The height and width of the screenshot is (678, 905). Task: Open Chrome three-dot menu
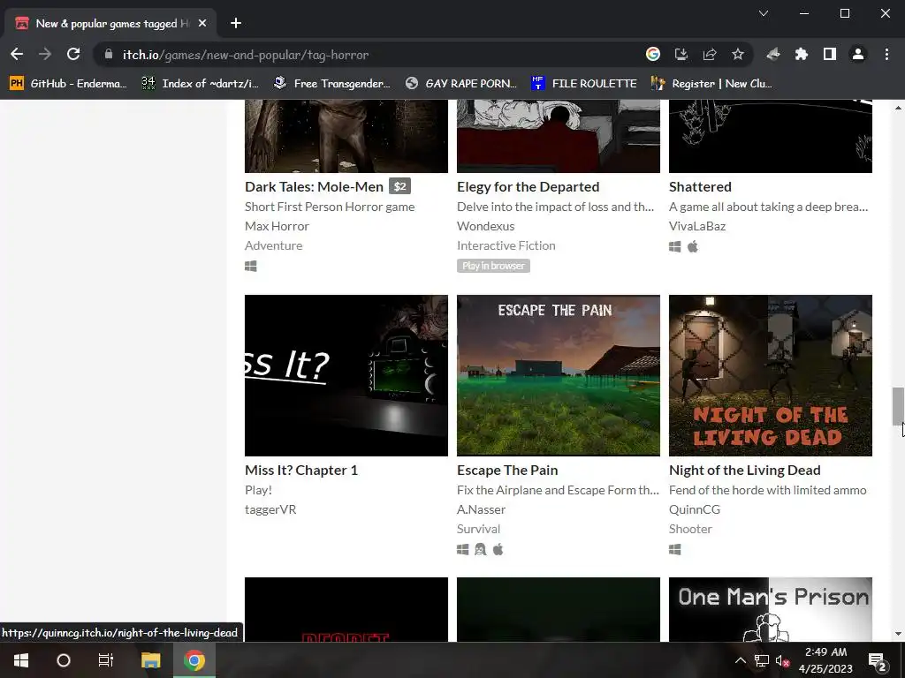click(x=886, y=54)
